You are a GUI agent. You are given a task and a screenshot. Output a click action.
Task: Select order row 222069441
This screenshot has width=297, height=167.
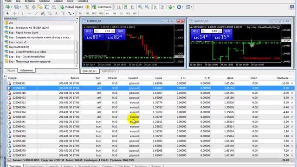pyautogui.click(x=150, y=122)
